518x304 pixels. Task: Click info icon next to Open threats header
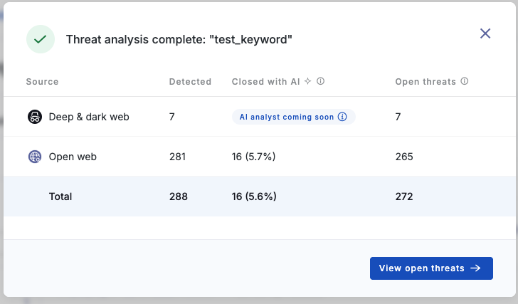coord(465,82)
